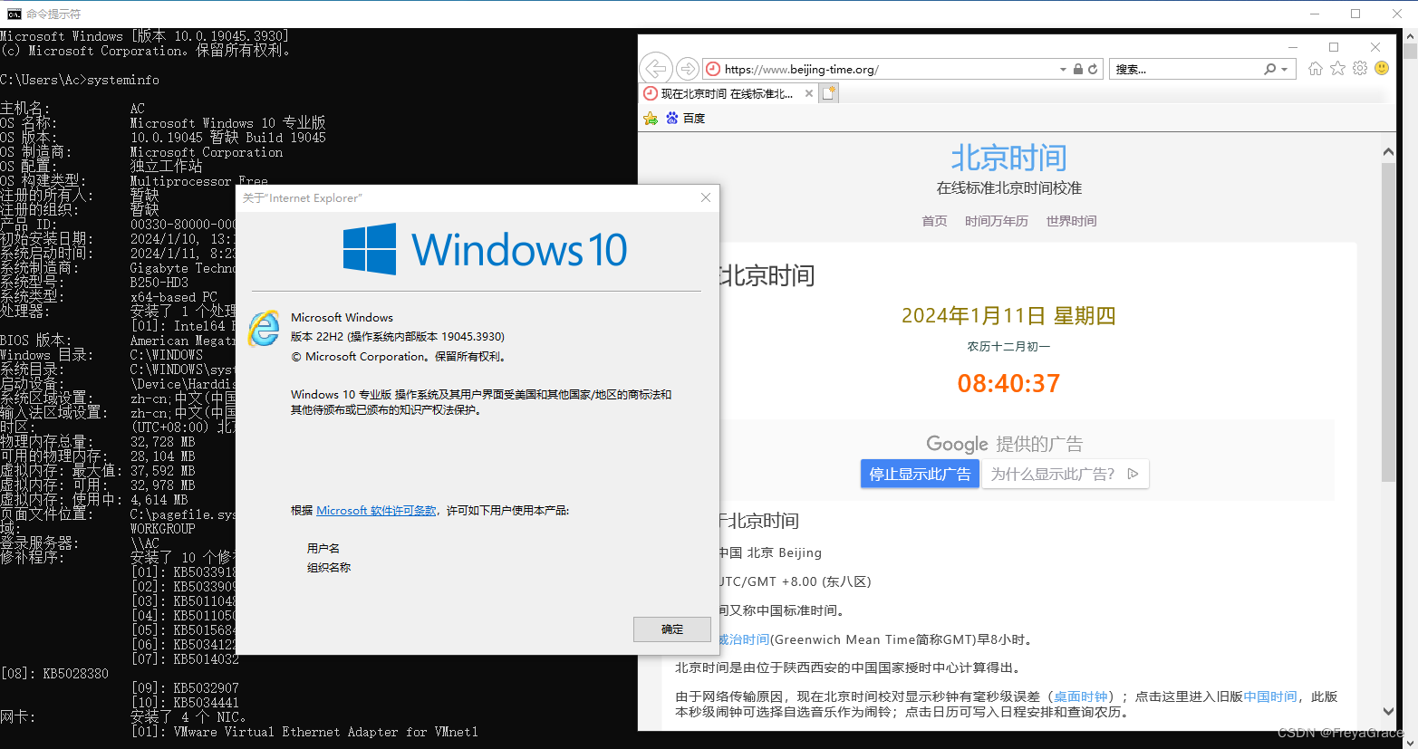This screenshot has width=1418, height=749.
Task: Click the smiley feedback icon in IE
Action: coord(1382,68)
